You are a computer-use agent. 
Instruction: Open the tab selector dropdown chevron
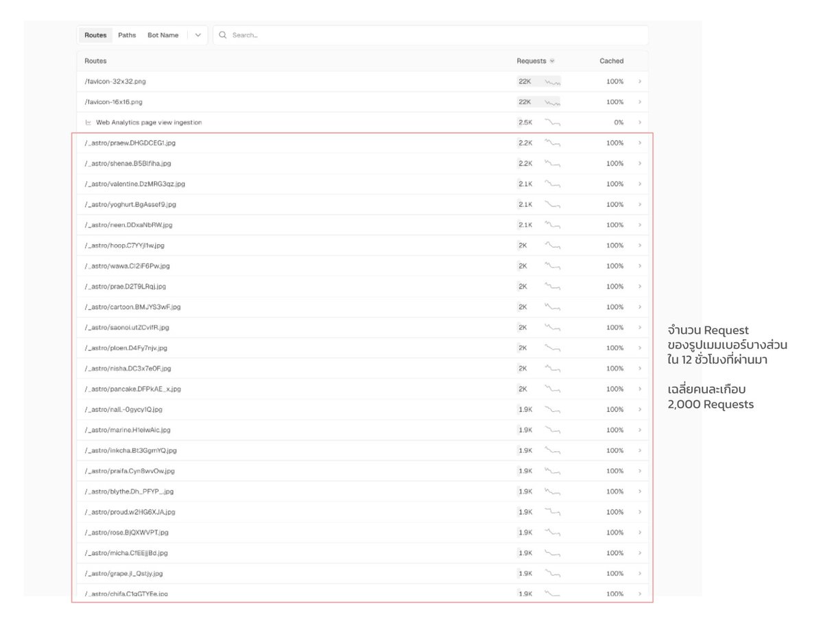(x=198, y=35)
